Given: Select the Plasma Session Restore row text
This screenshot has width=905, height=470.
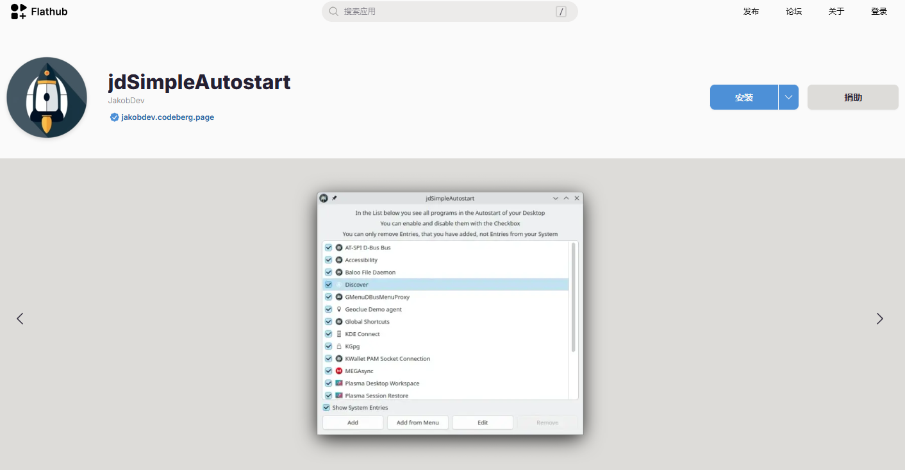Looking at the screenshot, I should point(376,396).
